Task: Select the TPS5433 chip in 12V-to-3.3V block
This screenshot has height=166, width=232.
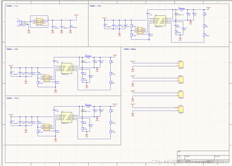Action: click(x=67, y=116)
